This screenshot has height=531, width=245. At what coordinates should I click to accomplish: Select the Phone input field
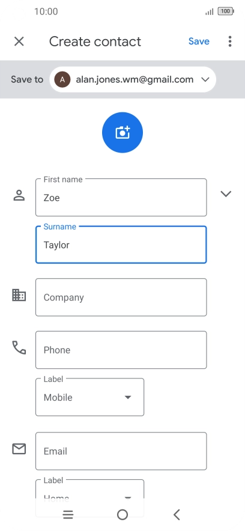tap(121, 350)
